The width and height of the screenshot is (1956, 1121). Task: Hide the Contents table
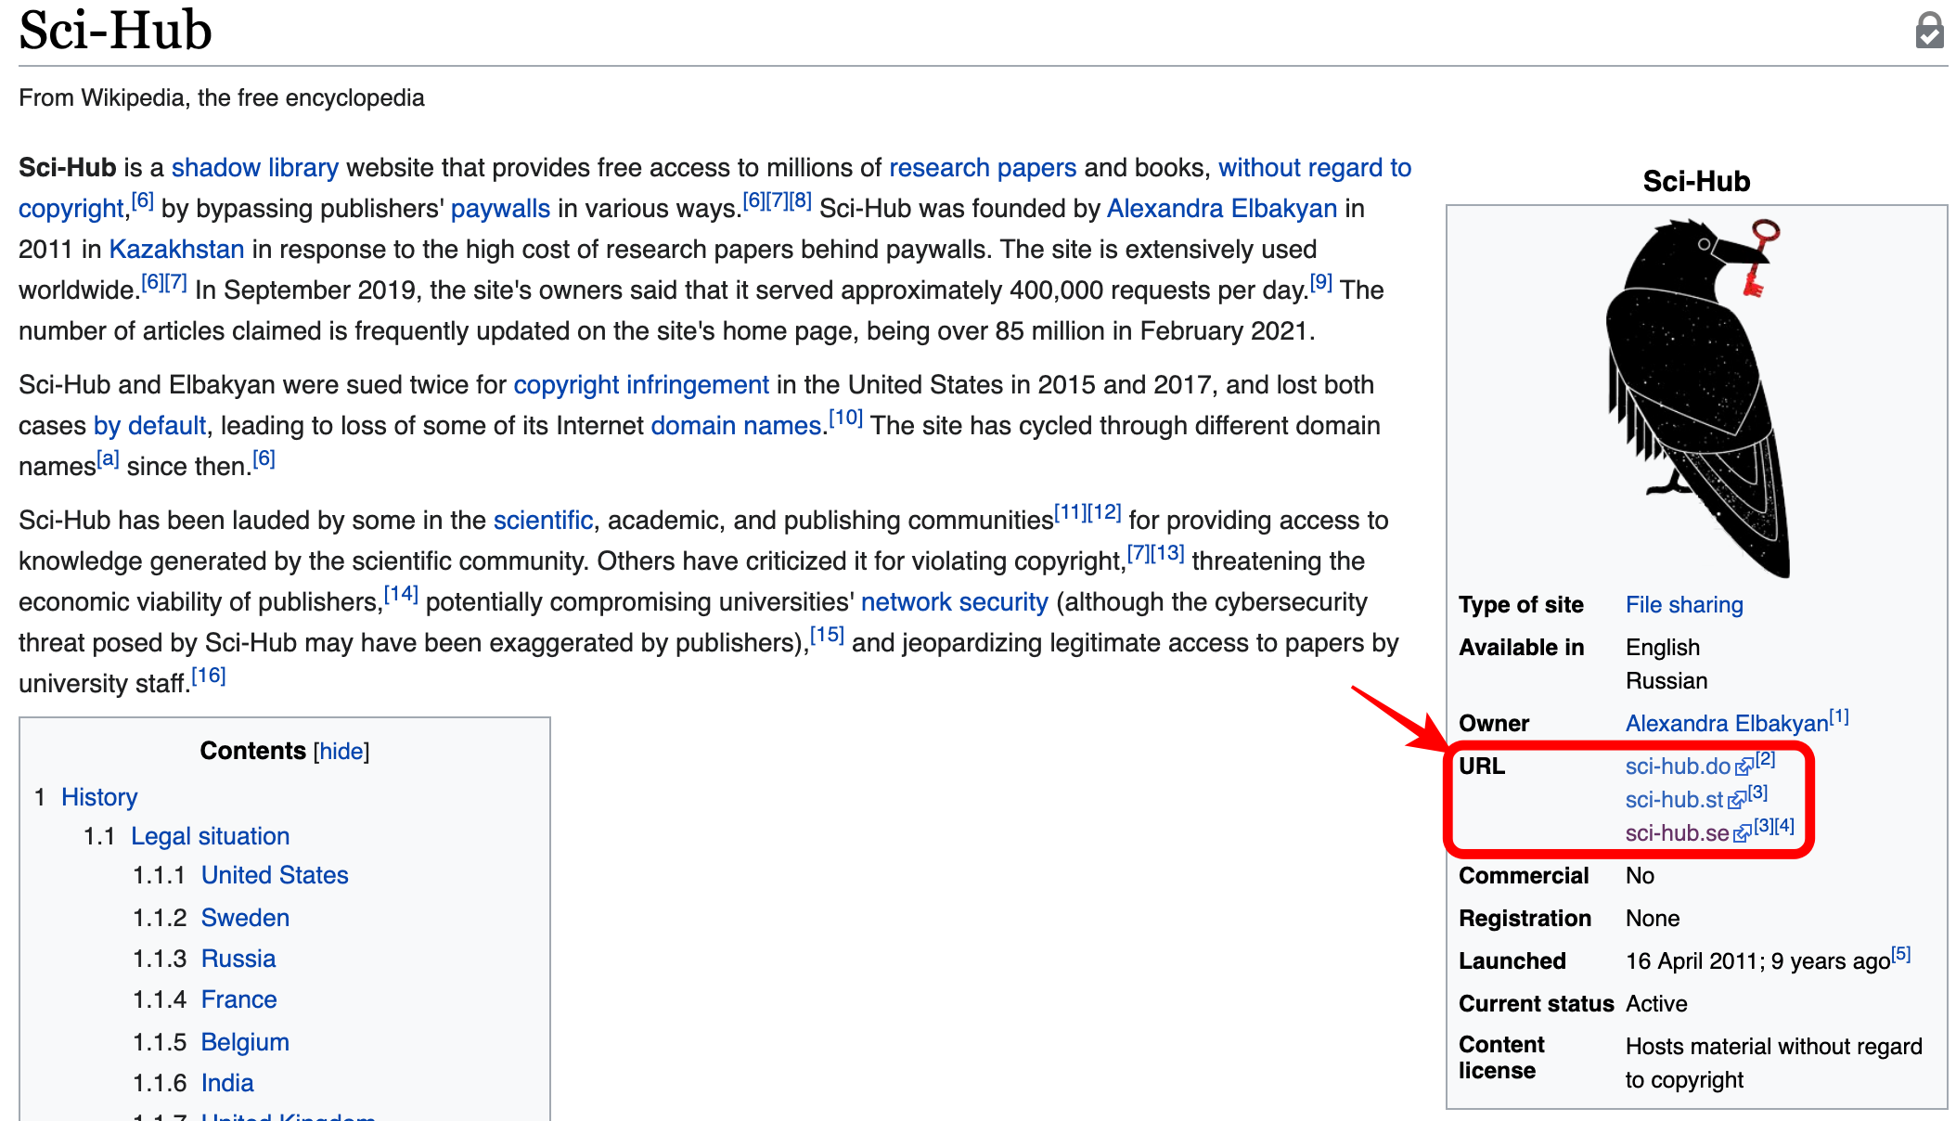click(x=341, y=752)
